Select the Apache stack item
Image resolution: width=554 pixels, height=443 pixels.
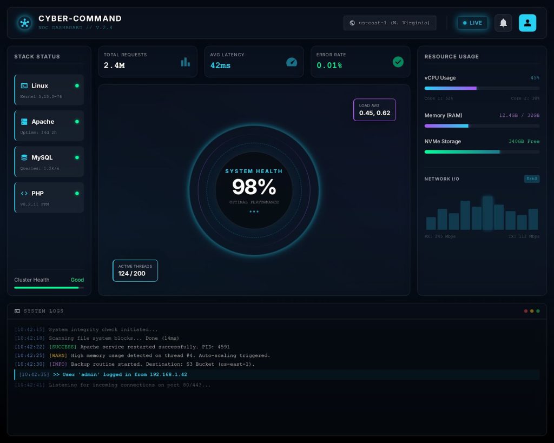coord(49,126)
